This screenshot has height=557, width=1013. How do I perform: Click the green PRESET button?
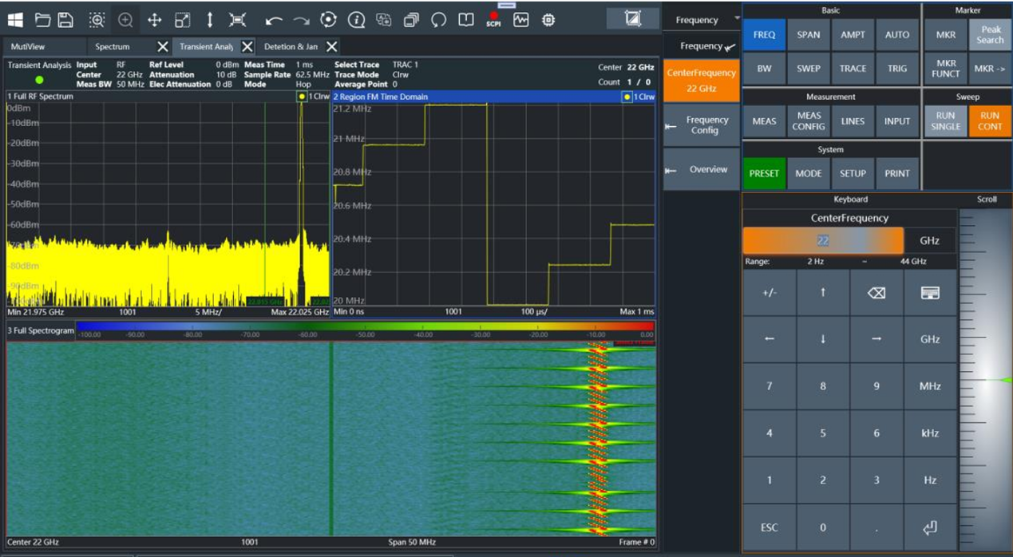pos(764,173)
